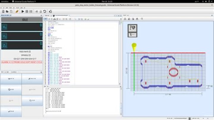
Task: Click toolbar icon right of reset arrow
Action: pyautogui.click(x=51, y=12)
